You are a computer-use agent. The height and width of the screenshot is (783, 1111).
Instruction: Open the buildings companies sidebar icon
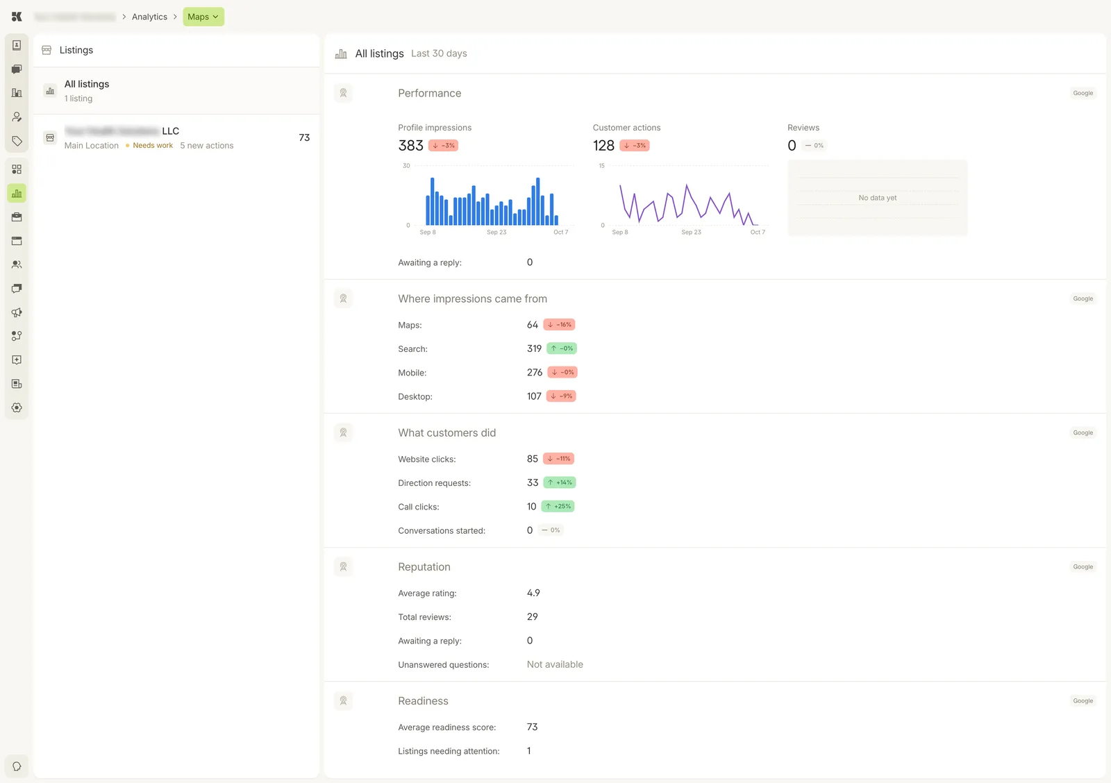17,93
